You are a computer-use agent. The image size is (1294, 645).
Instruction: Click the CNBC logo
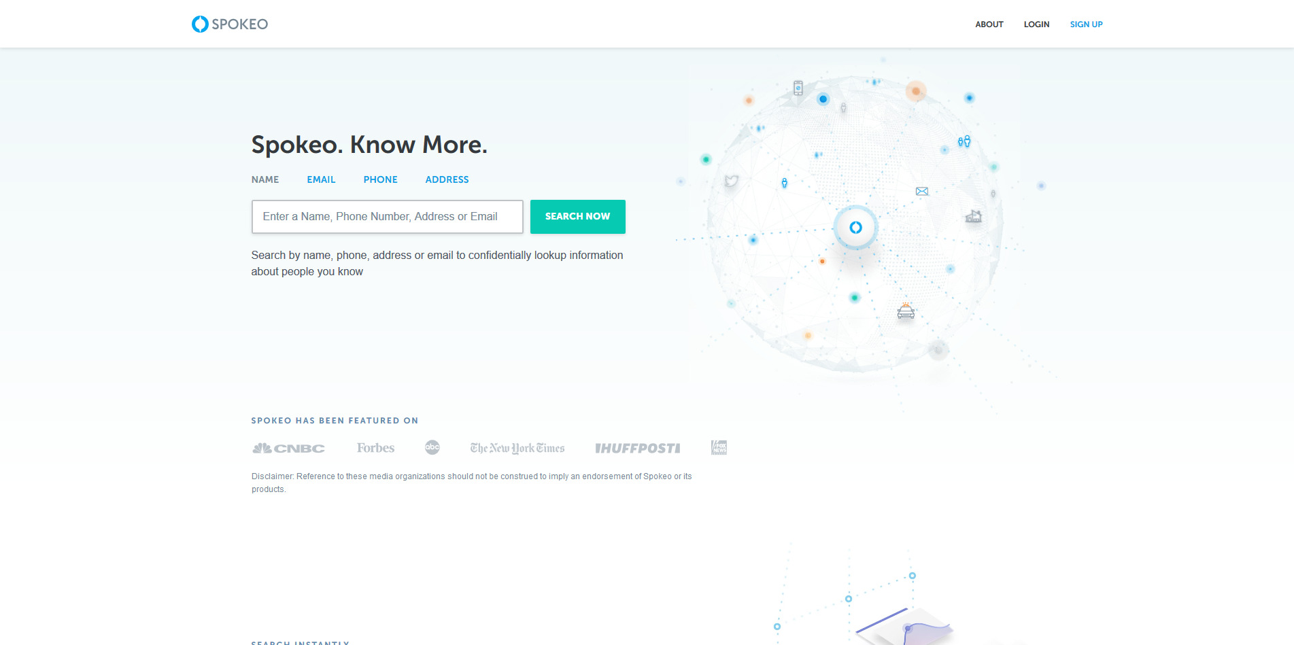point(288,448)
